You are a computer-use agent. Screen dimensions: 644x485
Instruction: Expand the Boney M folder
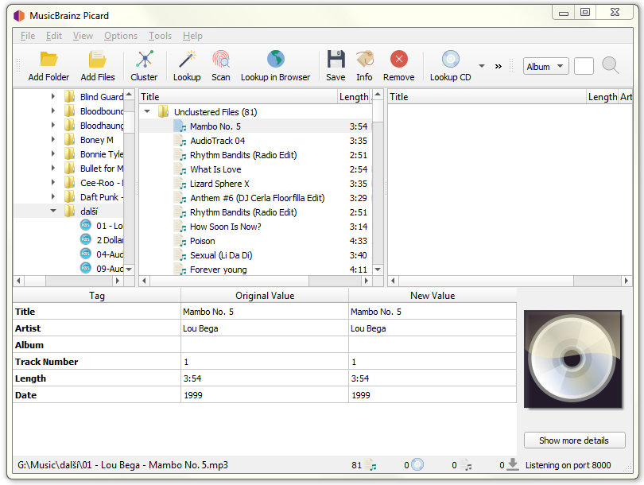tap(53, 139)
